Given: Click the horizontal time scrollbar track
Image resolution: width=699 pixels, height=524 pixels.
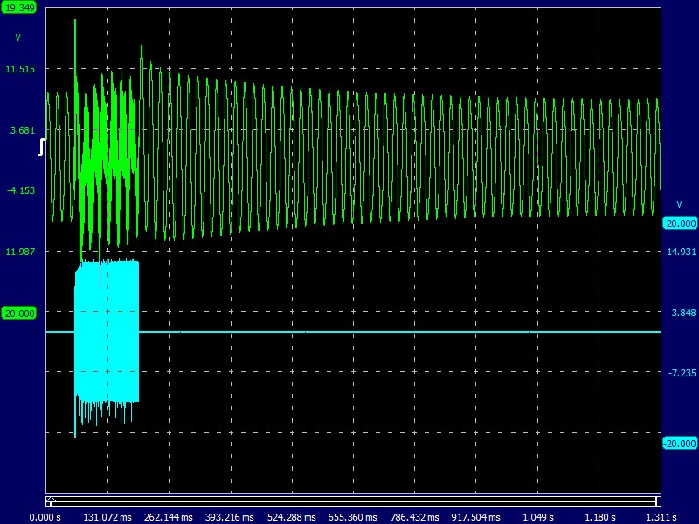Looking at the screenshot, I should (x=354, y=501).
